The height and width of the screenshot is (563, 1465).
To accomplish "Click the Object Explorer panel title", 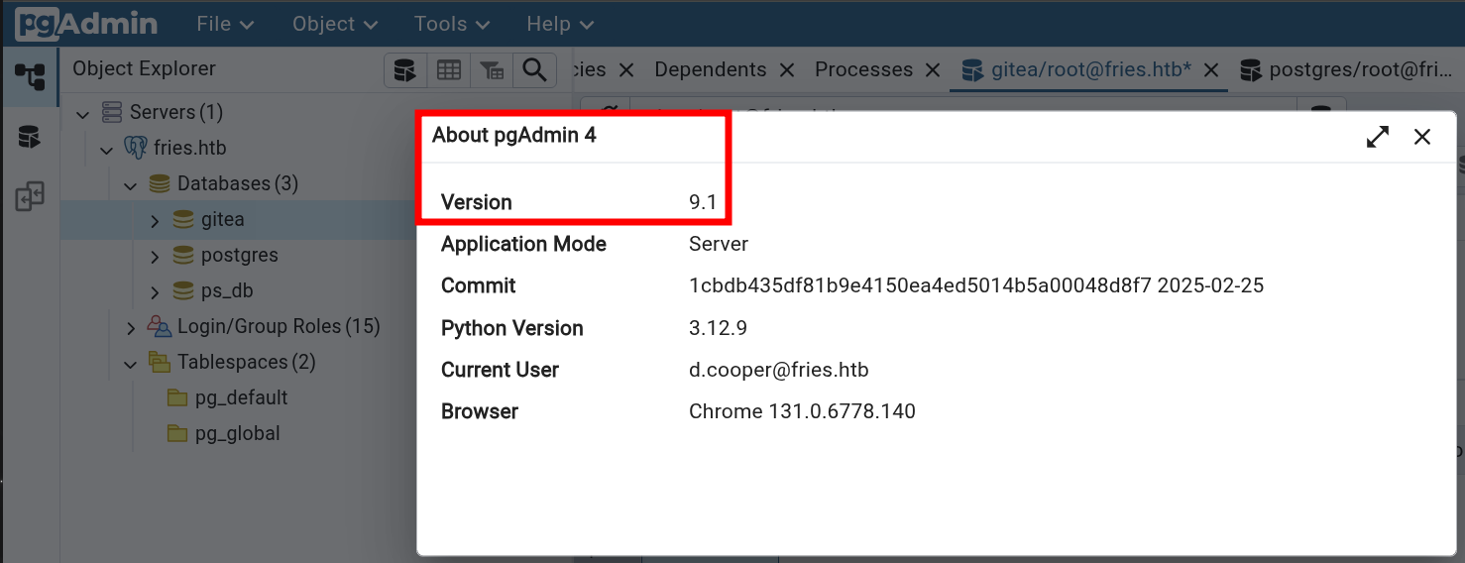I will pos(144,69).
